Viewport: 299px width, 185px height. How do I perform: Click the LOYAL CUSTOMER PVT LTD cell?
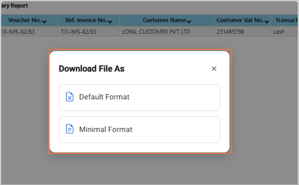click(x=156, y=31)
